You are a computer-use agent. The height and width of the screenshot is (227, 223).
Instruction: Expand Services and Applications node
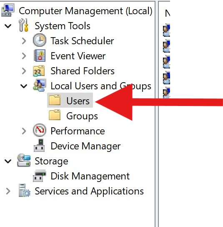pyautogui.click(x=8, y=191)
